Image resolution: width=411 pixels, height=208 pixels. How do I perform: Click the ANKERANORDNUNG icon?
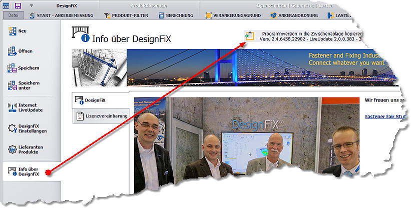273,15
